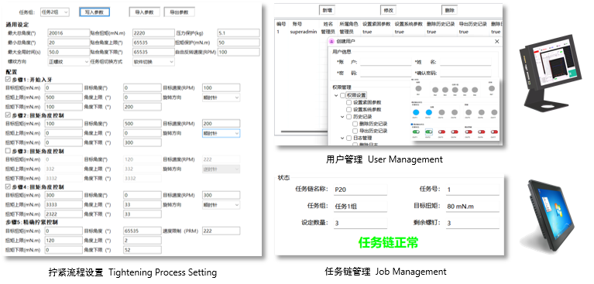Screen dimensions: 594x284
Task: Collapse the 历史记录 tree node
Action: 343,117
